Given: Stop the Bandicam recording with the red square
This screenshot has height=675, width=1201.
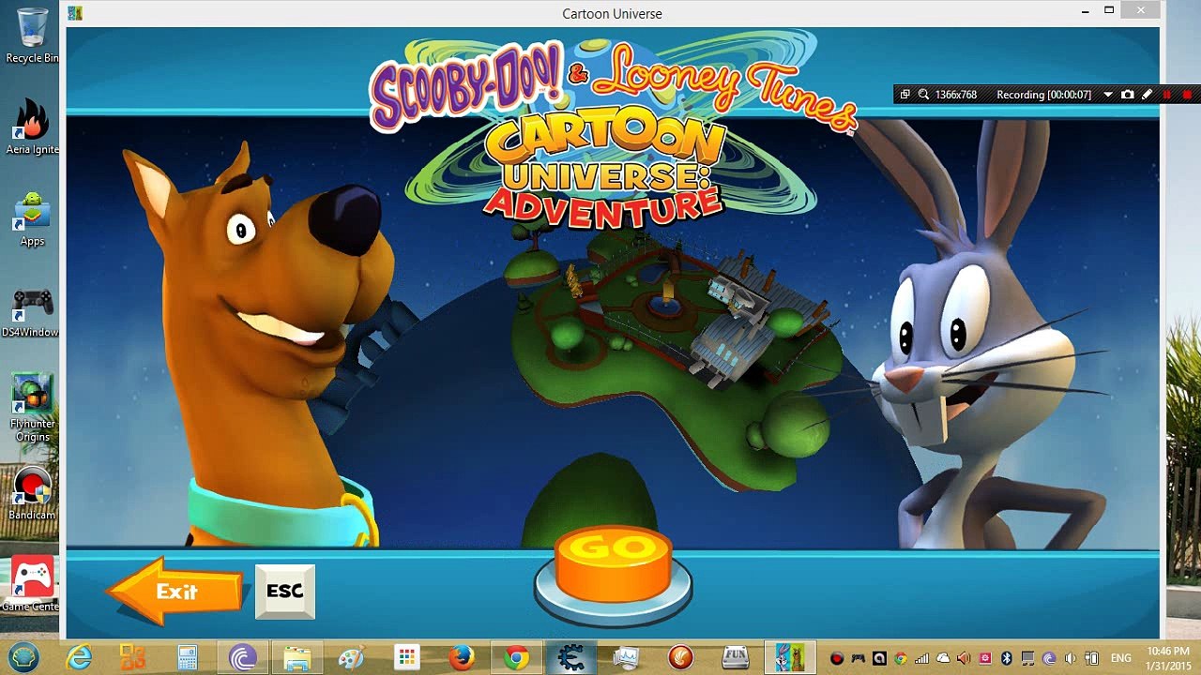Looking at the screenshot, I should [x=1187, y=95].
